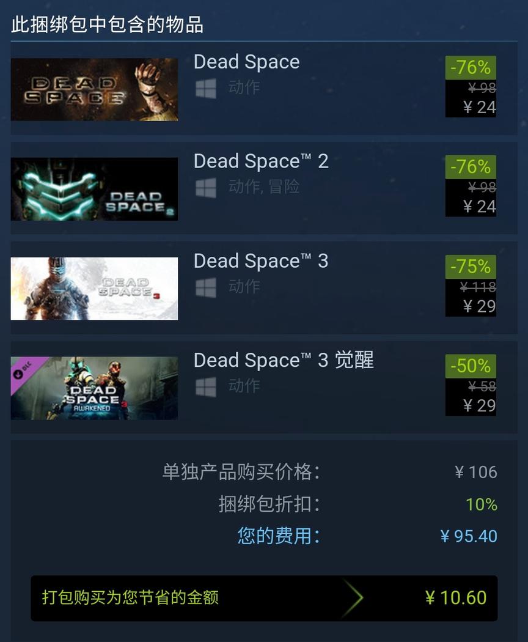Open the Dead Space 3 Awakened thumbnail
The height and width of the screenshot is (642, 528).
coord(94,388)
